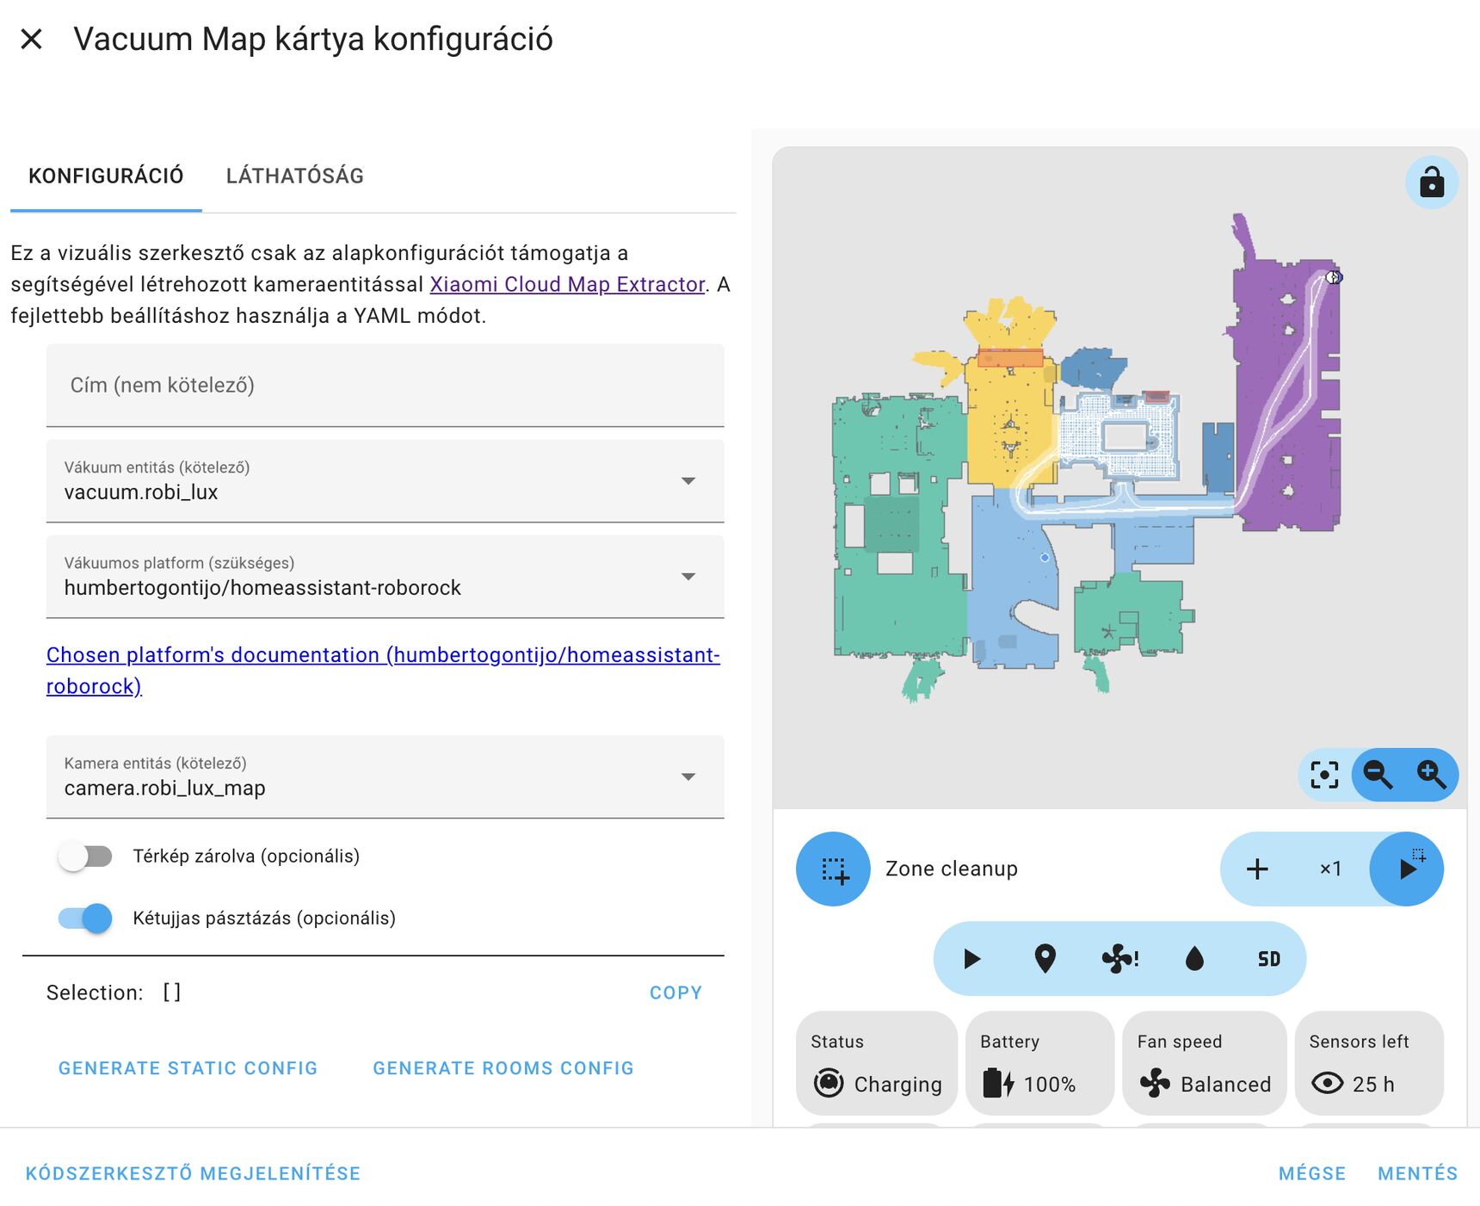Screen dimensions: 1480x1206
Task: Add a new zone with plus icon
Action: 1257,869
